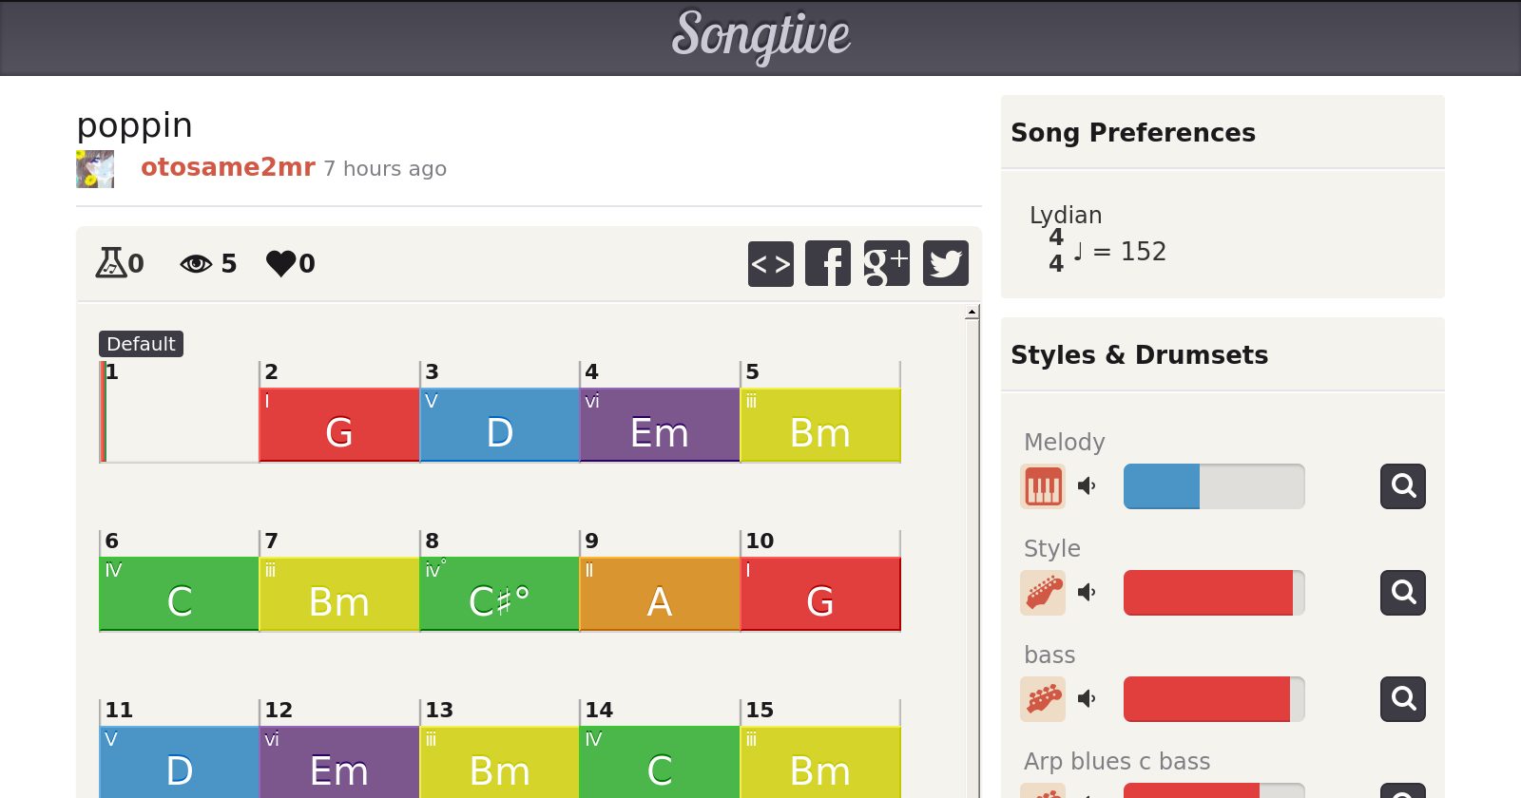
Task: Open search for bass track
Action: click(1403, 699)
